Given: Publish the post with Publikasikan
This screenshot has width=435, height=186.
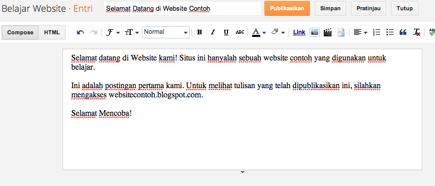Looking at the screenshot, I should 287,8.
